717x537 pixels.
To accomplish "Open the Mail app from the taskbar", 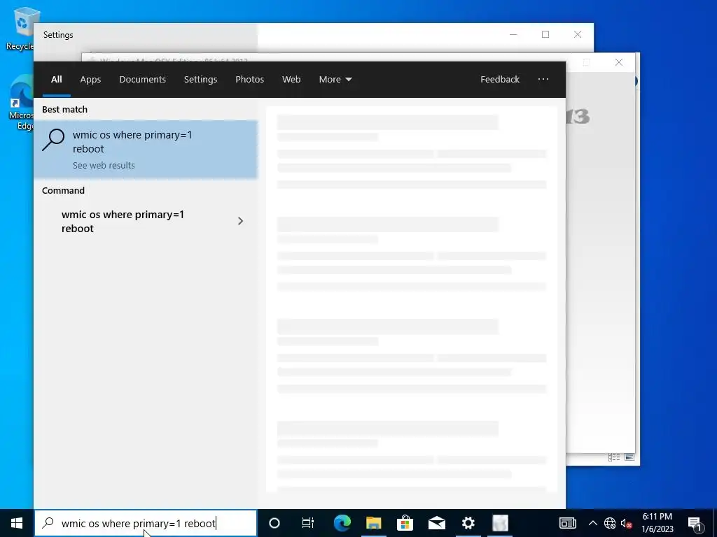I will (x=437, y=523).
